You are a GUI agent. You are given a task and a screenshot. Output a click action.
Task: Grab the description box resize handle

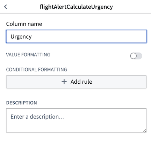click(x=145, y=131)
